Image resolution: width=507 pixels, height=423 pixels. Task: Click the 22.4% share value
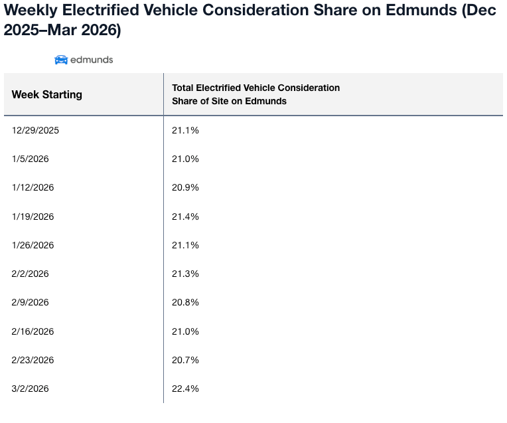pyautogui.click(x=186, y=388)
